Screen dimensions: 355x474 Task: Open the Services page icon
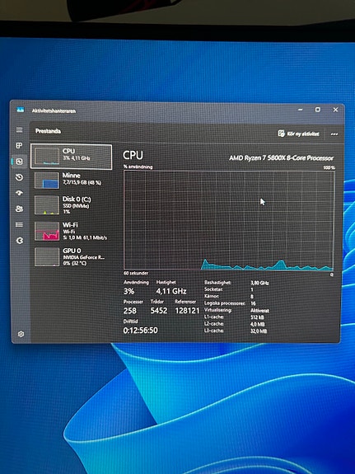pos(20,241)
